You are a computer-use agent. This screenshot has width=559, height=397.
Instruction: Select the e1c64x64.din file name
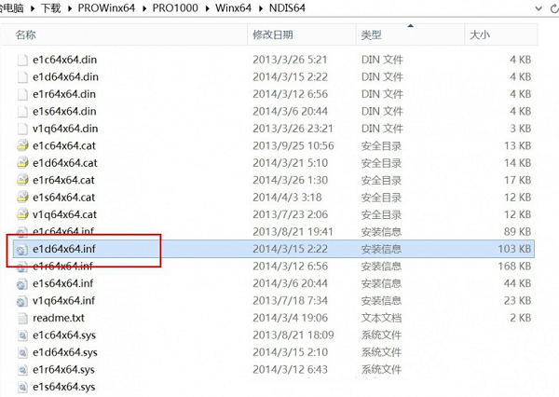[x=63, y=59]
